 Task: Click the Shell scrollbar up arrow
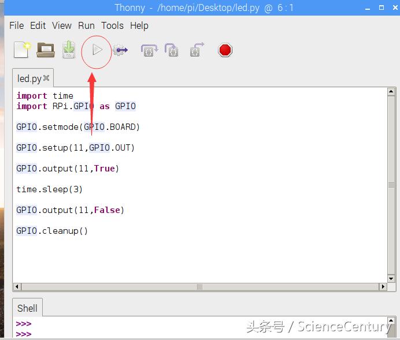[x=391, y=320]
